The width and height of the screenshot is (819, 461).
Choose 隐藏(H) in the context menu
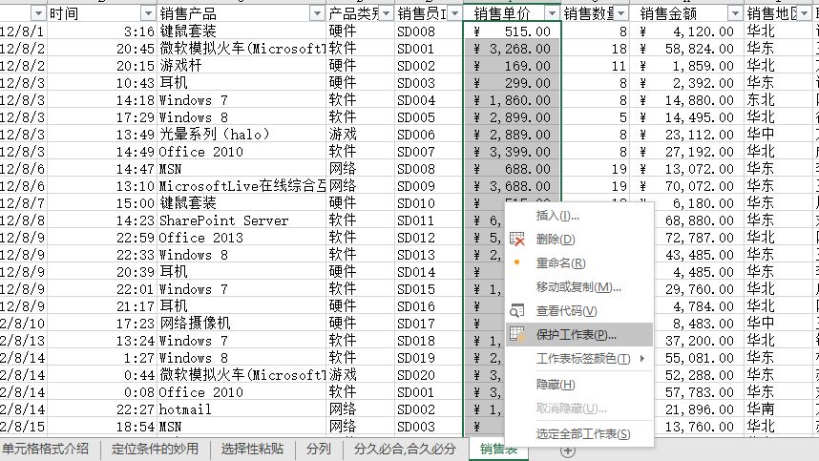pos(579,385)
